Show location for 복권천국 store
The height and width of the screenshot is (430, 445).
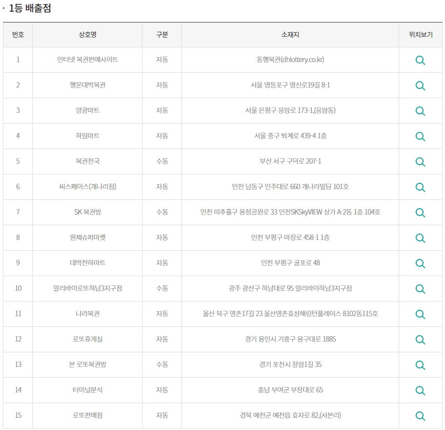[x=420, y=162]
